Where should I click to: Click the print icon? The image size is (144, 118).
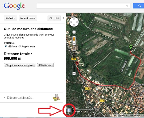click(x=51, y=18)
